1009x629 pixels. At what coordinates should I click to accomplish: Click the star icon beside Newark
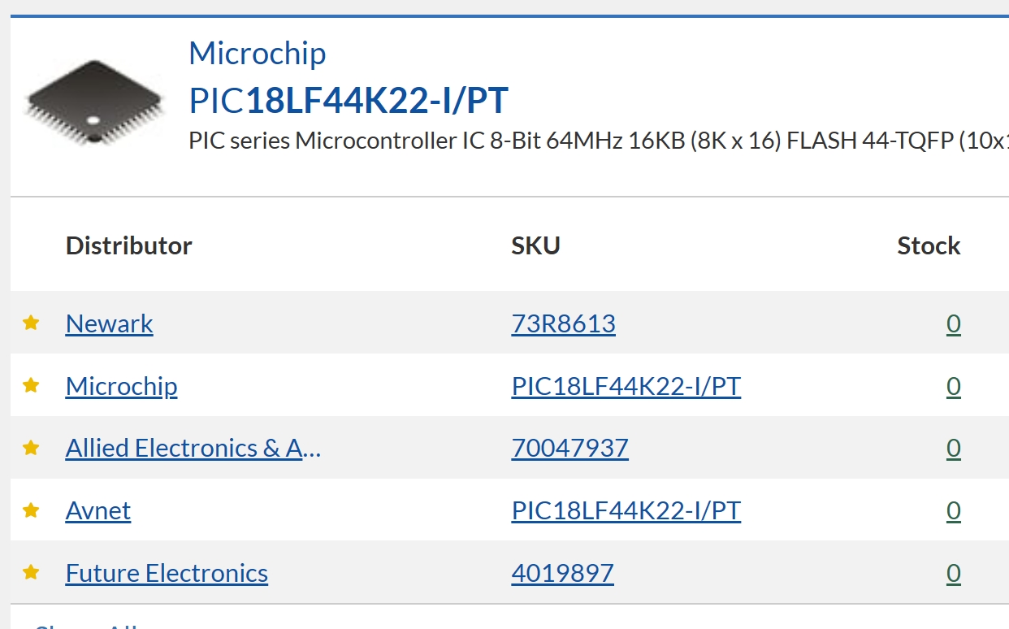click(31, 323)
